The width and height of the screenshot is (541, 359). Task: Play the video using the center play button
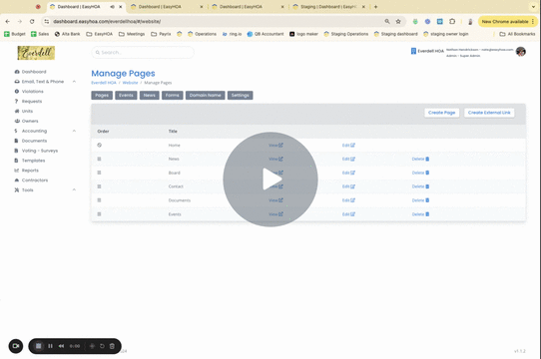(x=270, y=179)
